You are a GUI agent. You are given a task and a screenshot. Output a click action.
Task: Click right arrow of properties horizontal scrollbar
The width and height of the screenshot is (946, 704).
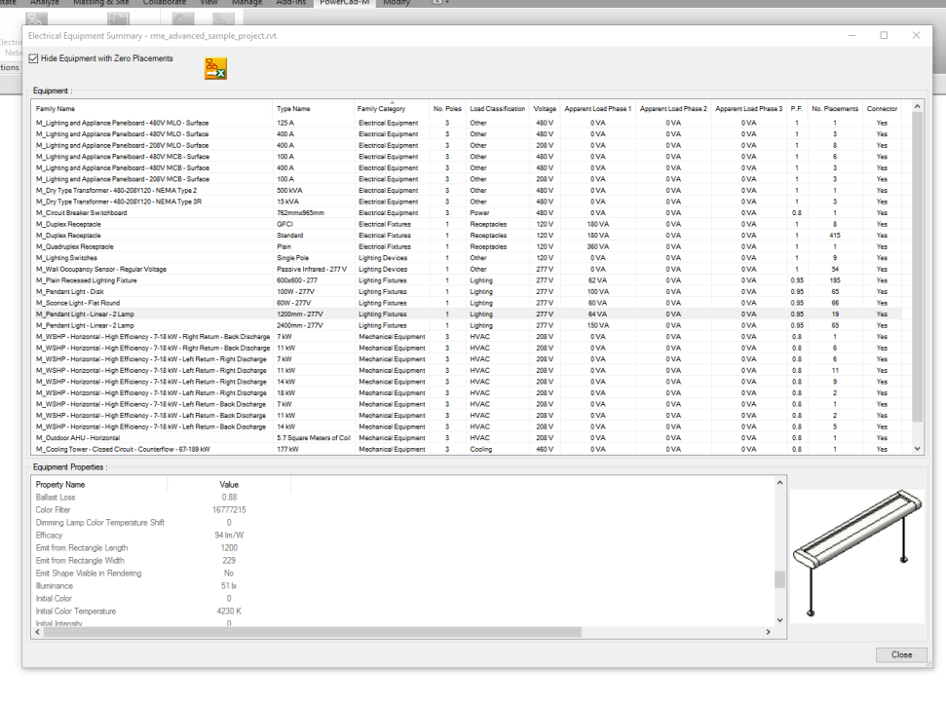[768, 632]
